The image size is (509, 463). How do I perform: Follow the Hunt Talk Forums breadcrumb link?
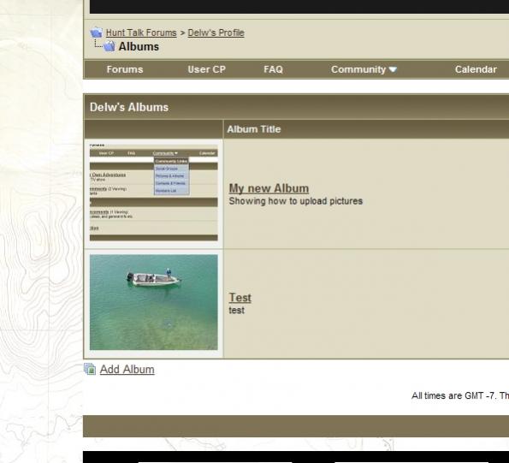pos(141,33)
